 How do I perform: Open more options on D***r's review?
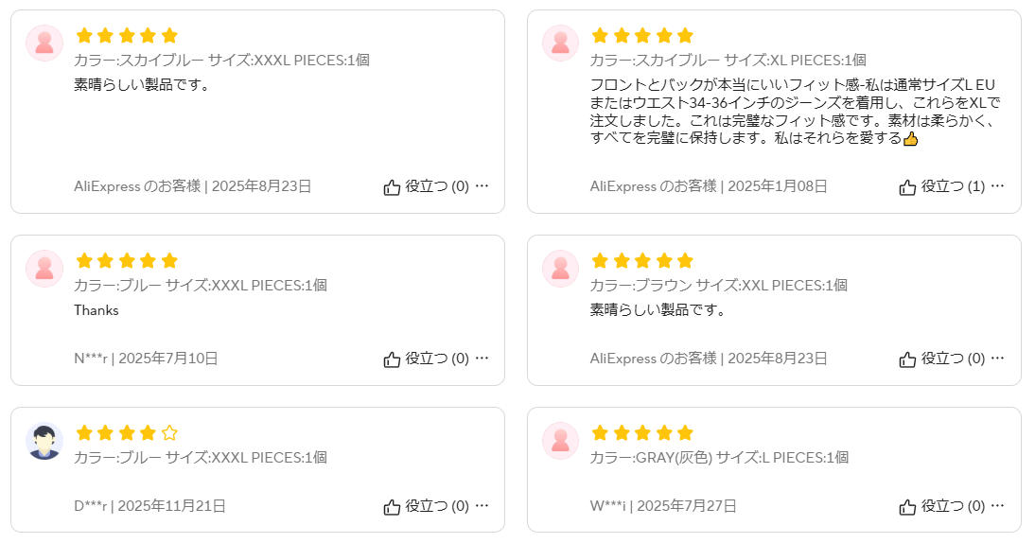point(482,506)
